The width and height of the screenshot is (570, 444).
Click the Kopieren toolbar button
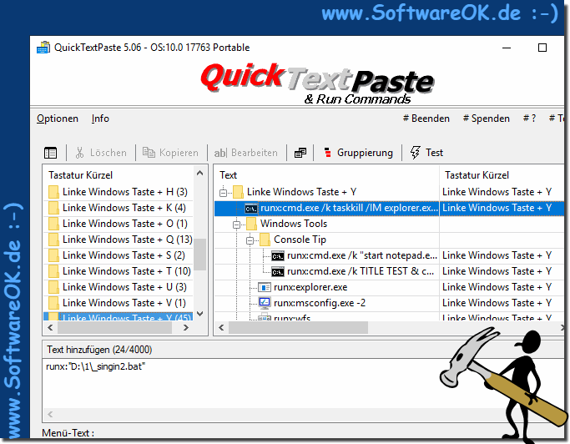pos(170,153)
